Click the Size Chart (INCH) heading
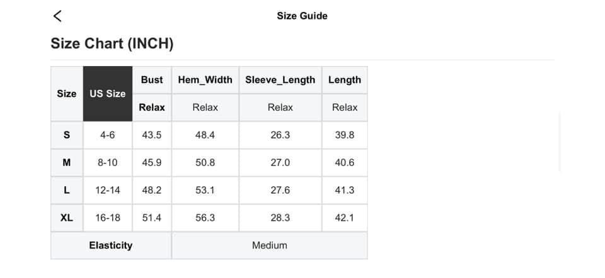Viewport: 605px width, 278px height. (112, 44)
